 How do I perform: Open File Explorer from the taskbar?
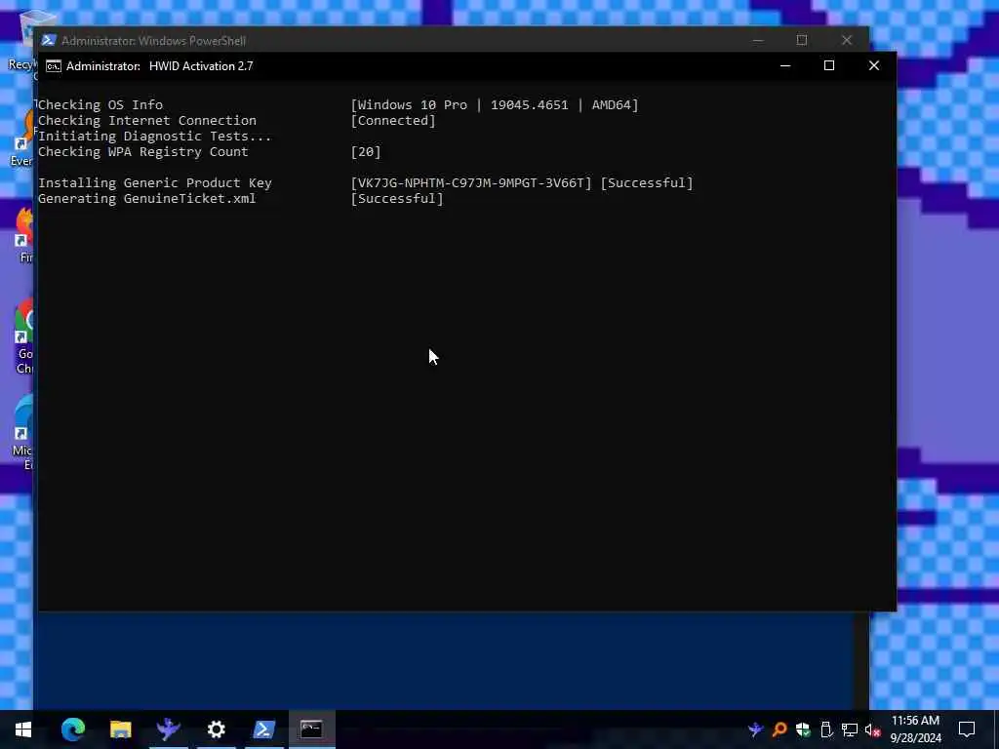pos(120,729)
